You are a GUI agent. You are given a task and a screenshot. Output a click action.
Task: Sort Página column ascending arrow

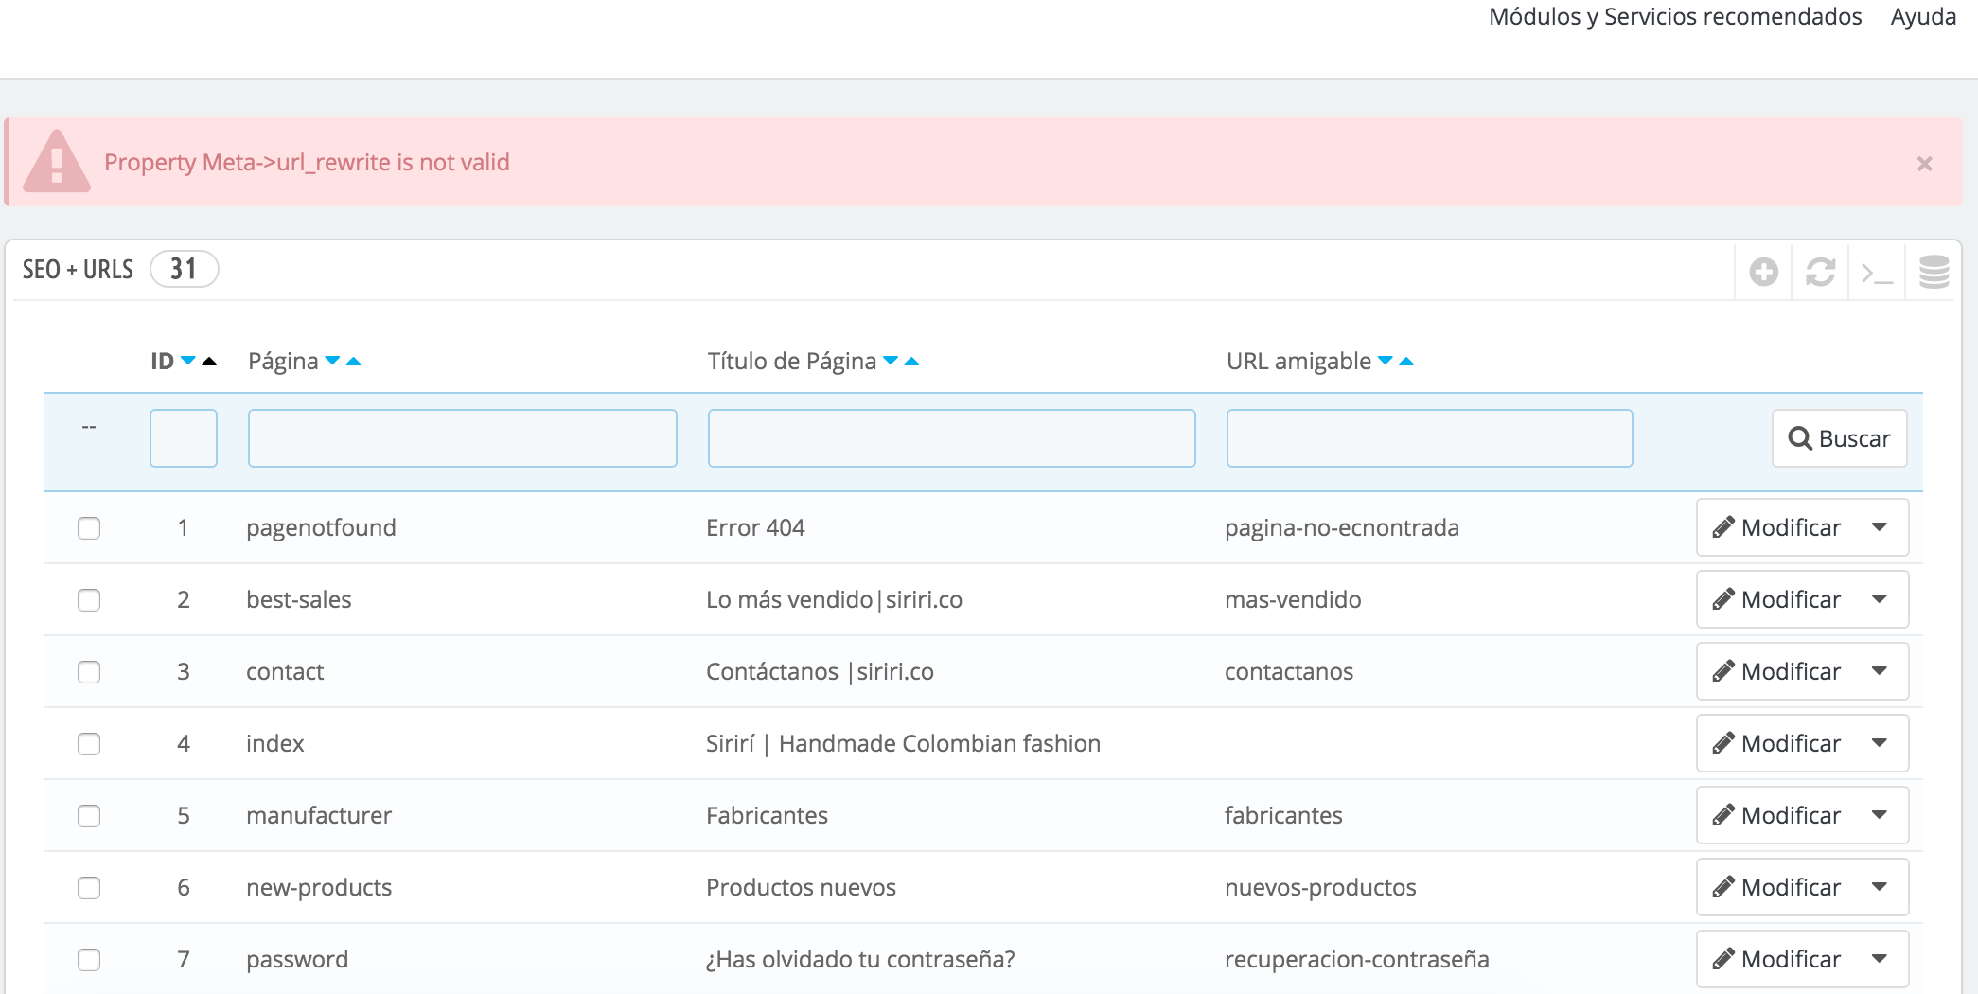pyautogui.click(x=354, y=361)
